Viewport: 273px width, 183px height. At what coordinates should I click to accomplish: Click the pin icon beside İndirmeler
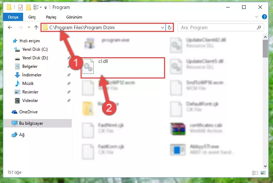click(x=69, y=75)
